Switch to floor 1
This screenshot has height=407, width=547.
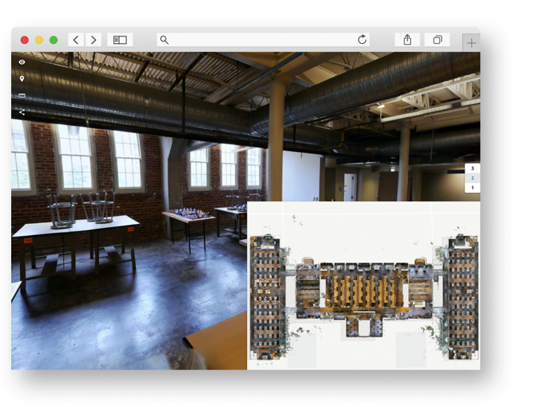(x=473, y=188)
